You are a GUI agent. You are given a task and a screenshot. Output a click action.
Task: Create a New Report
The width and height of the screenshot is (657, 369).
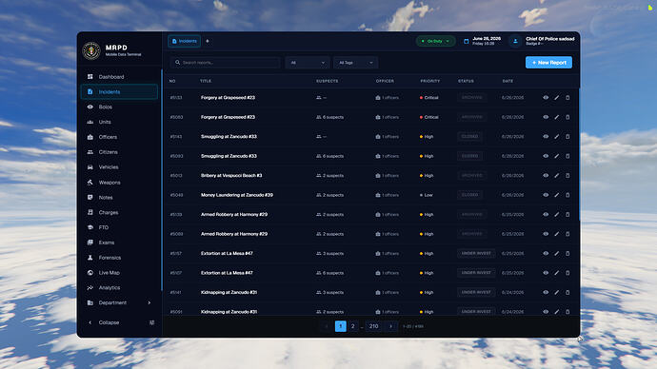click(548, 63)
